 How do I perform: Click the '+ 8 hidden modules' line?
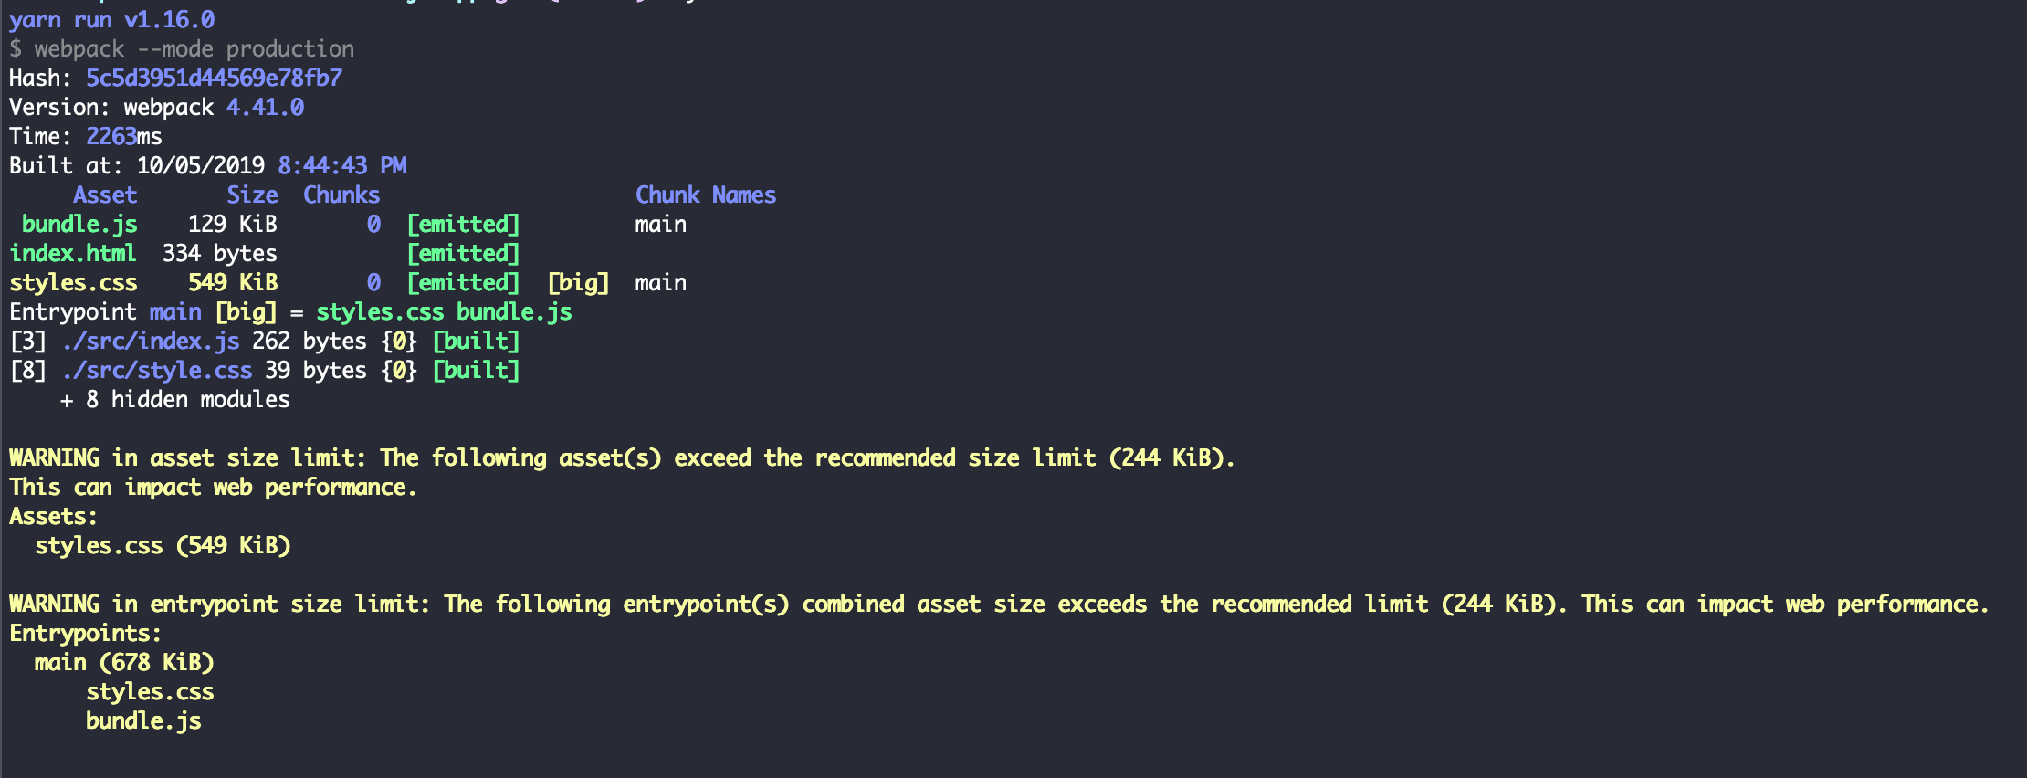pyautogui.click(x=174, y=399)
